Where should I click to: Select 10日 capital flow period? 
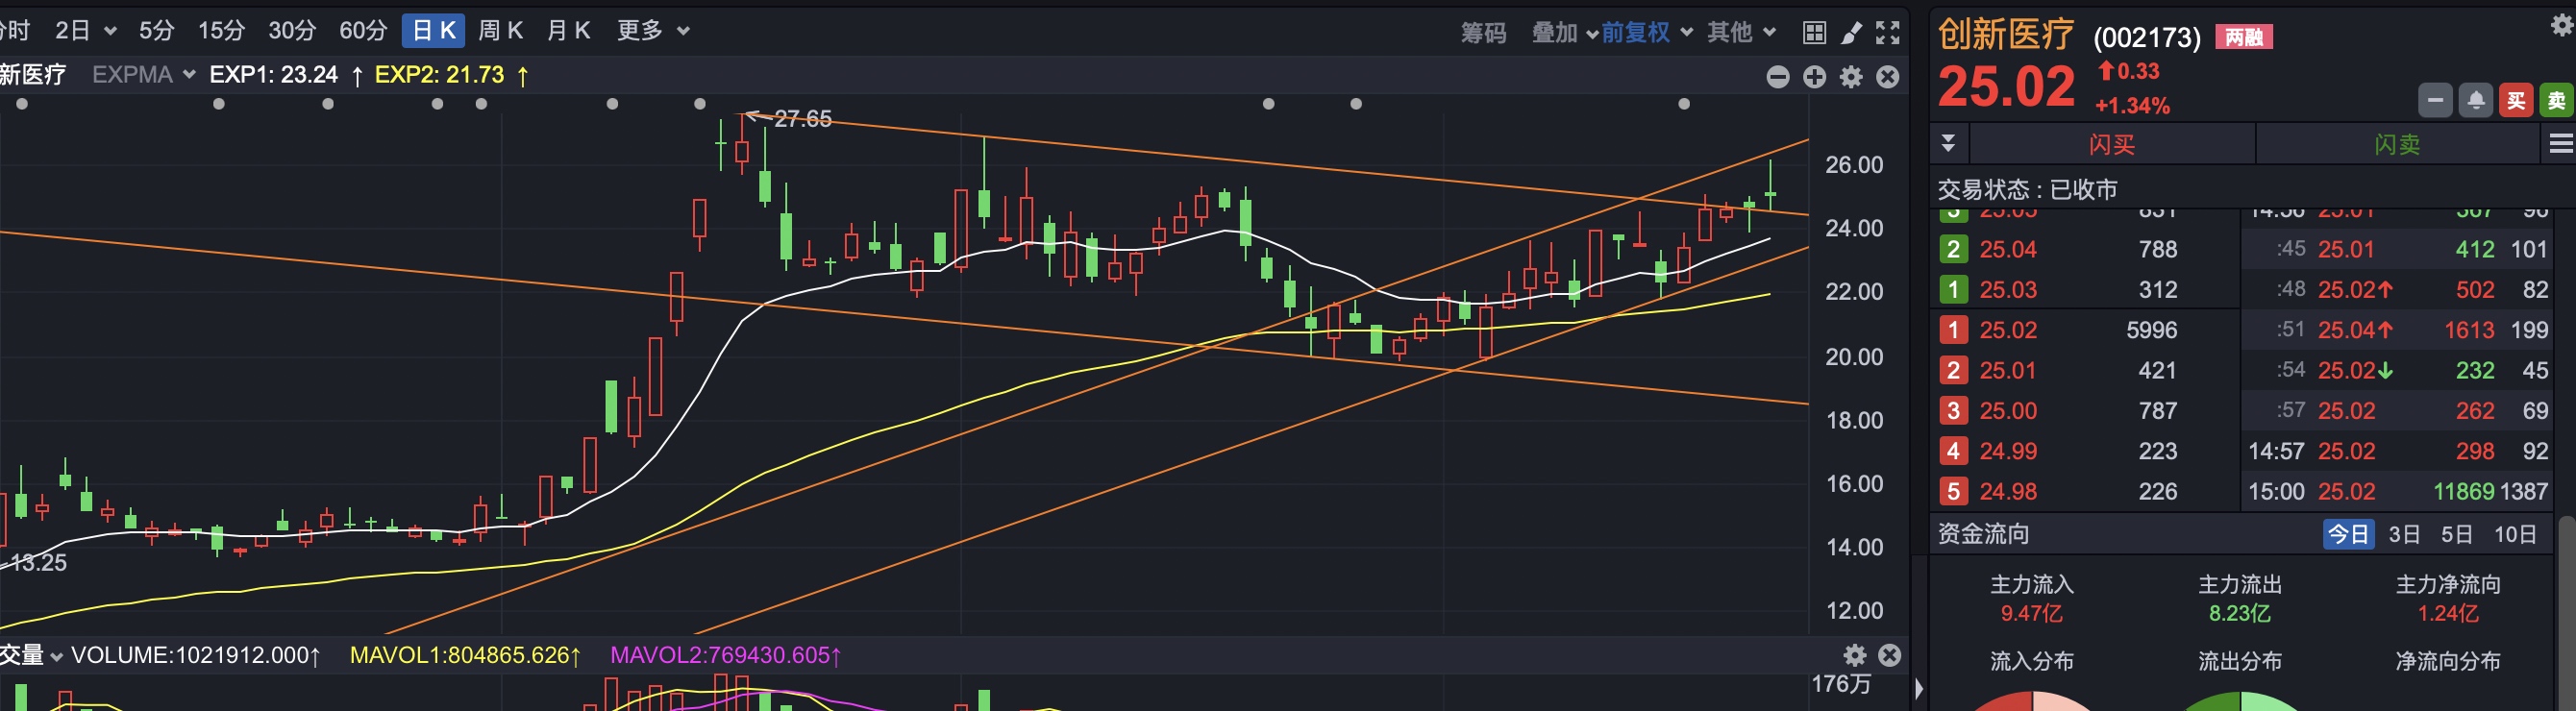click(2515, 534)
